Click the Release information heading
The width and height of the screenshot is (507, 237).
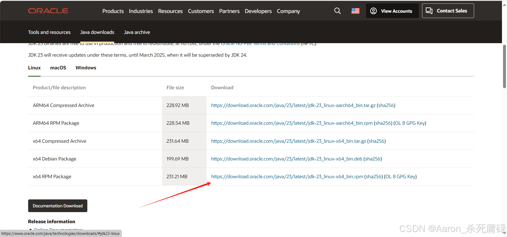click(x=51, y=222)
